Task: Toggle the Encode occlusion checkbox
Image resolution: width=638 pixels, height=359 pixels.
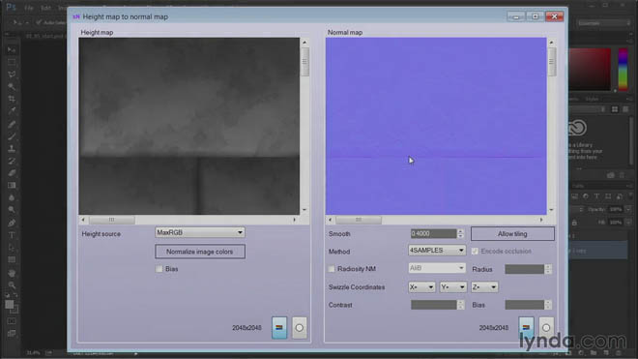Action: (475, 251)
